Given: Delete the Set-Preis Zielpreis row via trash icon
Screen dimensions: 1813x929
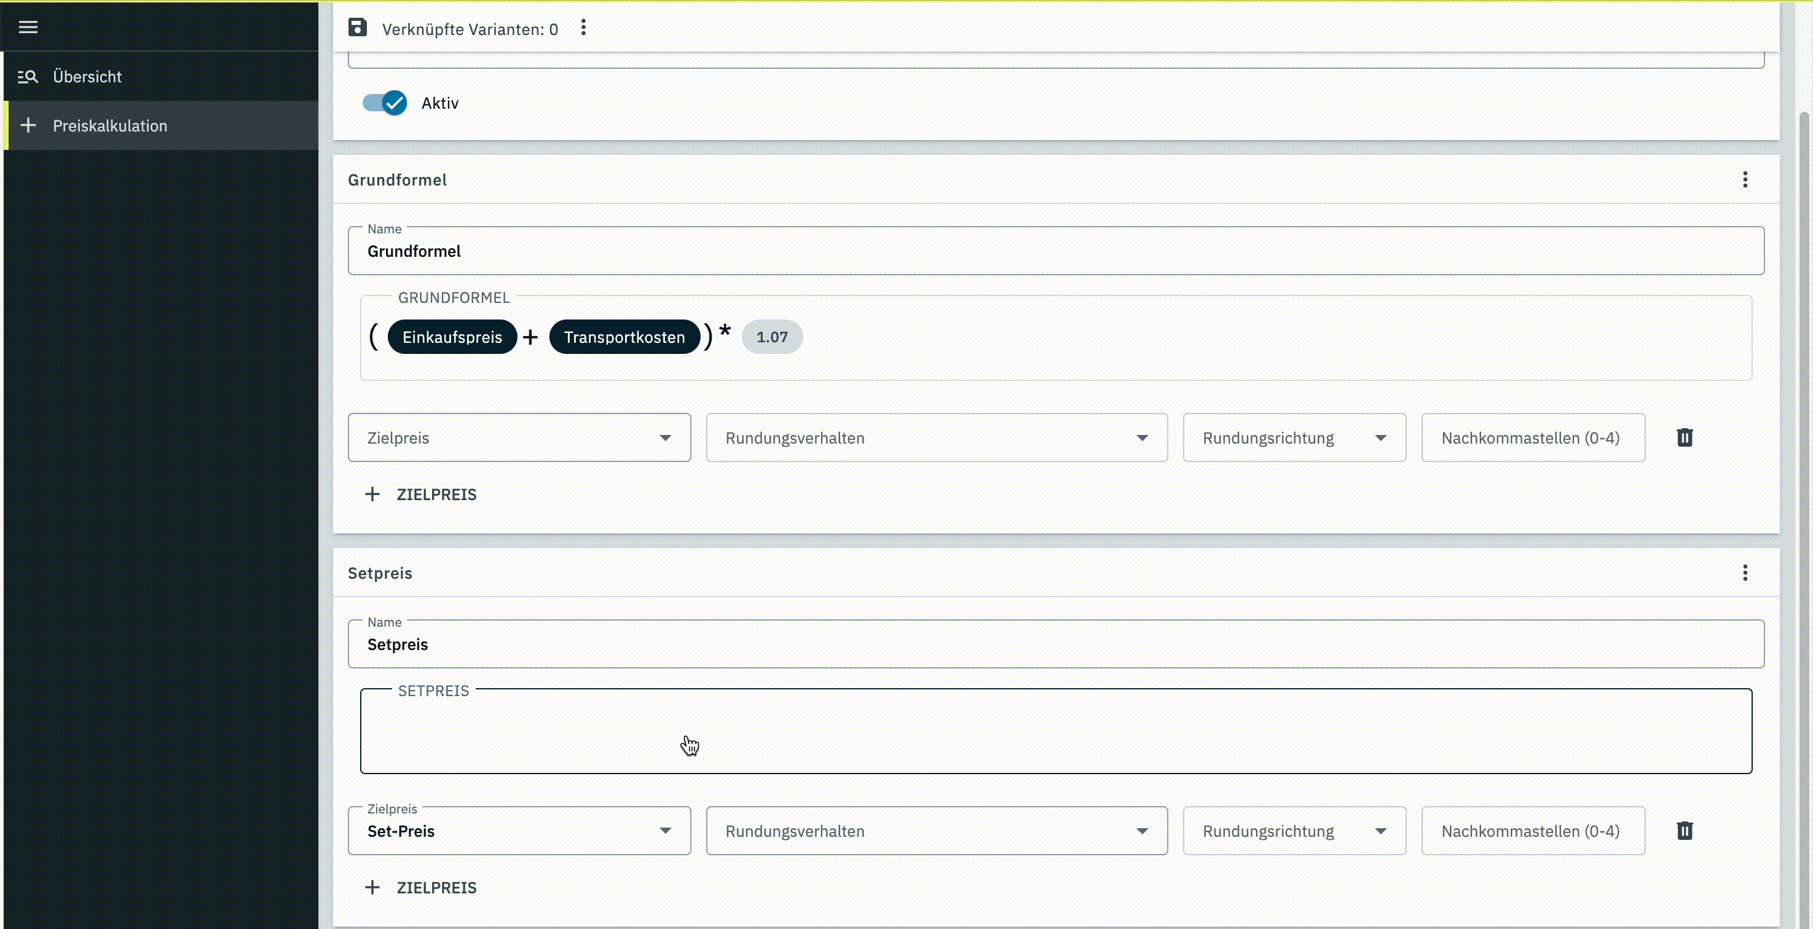Looking at the screenshot, I should tap(1684, 831).
